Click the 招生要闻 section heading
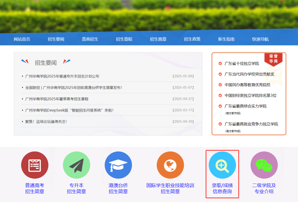The width and height of the screenshot is (298, 202). pyautogui.click(x=46, y=63)
